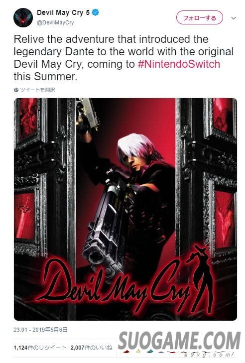This screenshot has width=245, height=363.
Task: Click ツイートを翻訳 to translate the tweet
Action: (x=37, y=90)
